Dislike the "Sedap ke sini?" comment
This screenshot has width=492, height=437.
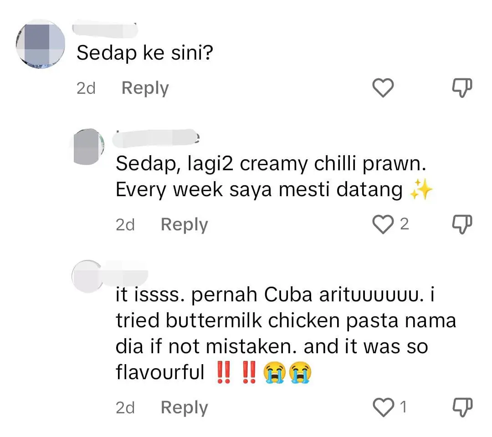coord(461,88)
